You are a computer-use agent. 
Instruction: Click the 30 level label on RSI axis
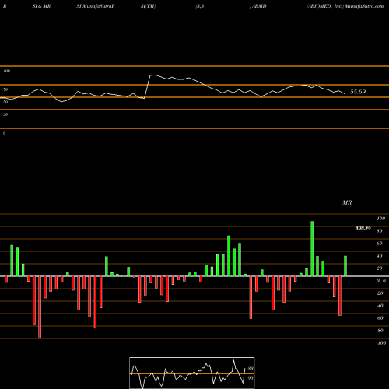coord(5,114)
